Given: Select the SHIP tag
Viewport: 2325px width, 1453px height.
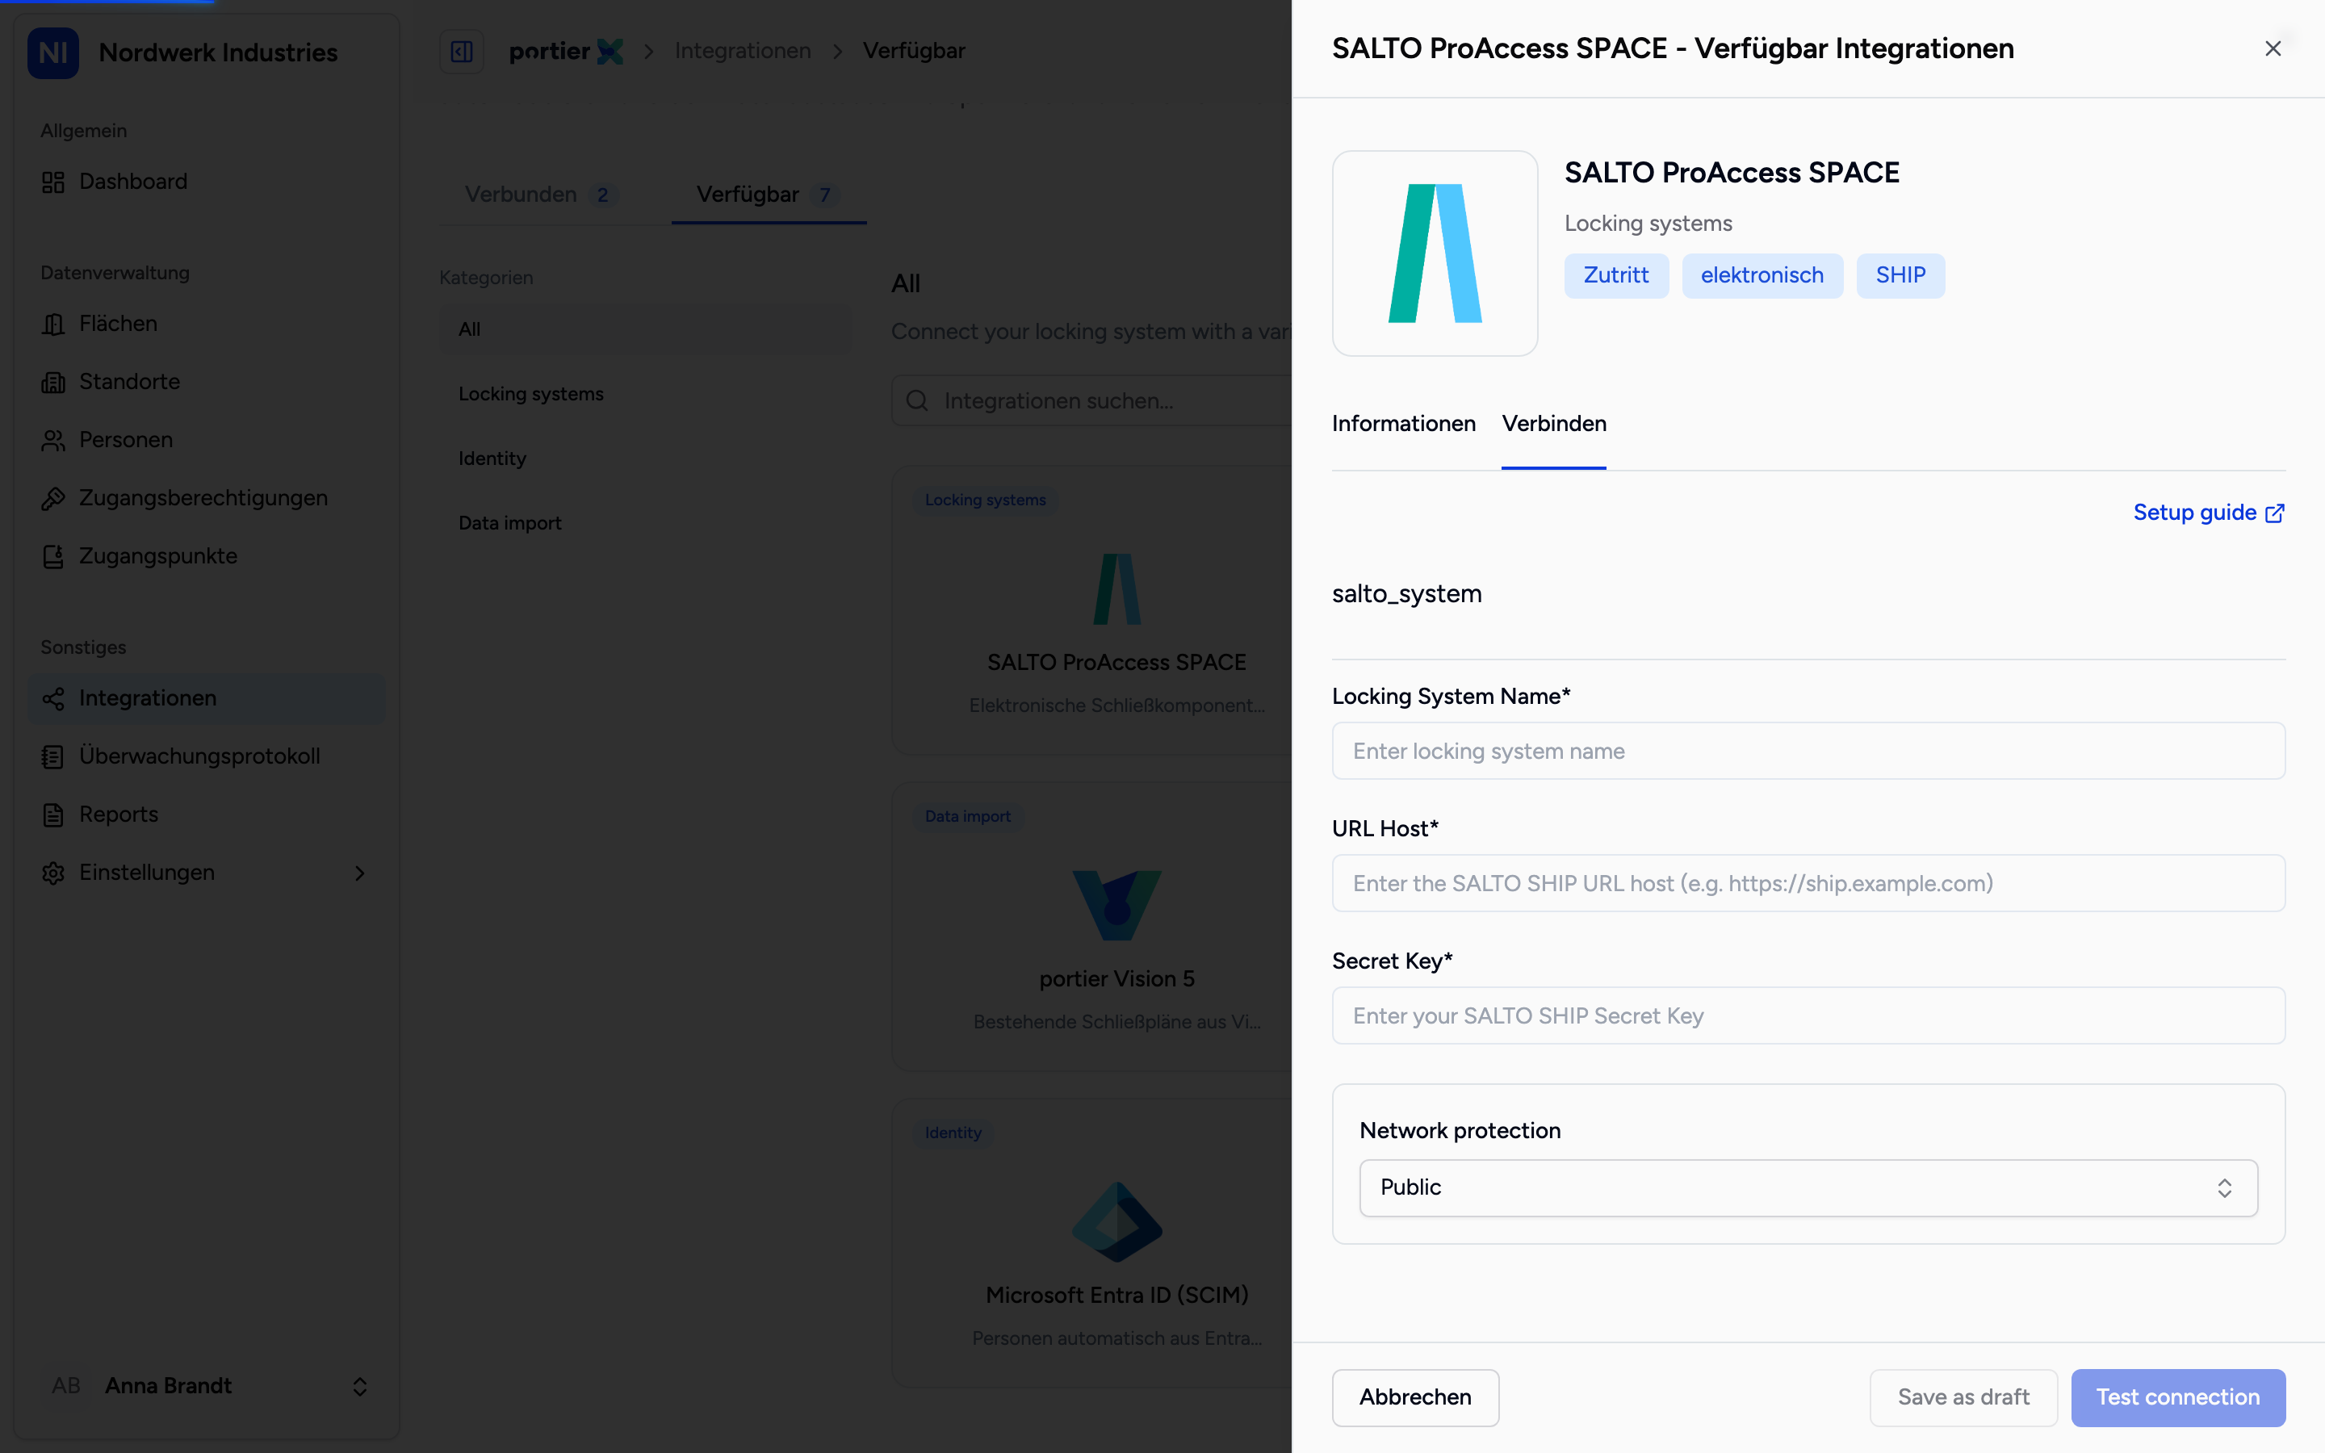Looking at the screenshot, I should coord(1900,276).
